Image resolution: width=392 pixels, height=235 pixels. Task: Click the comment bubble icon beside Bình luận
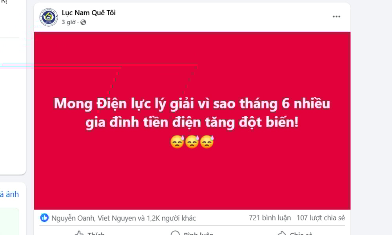(175, 233)
